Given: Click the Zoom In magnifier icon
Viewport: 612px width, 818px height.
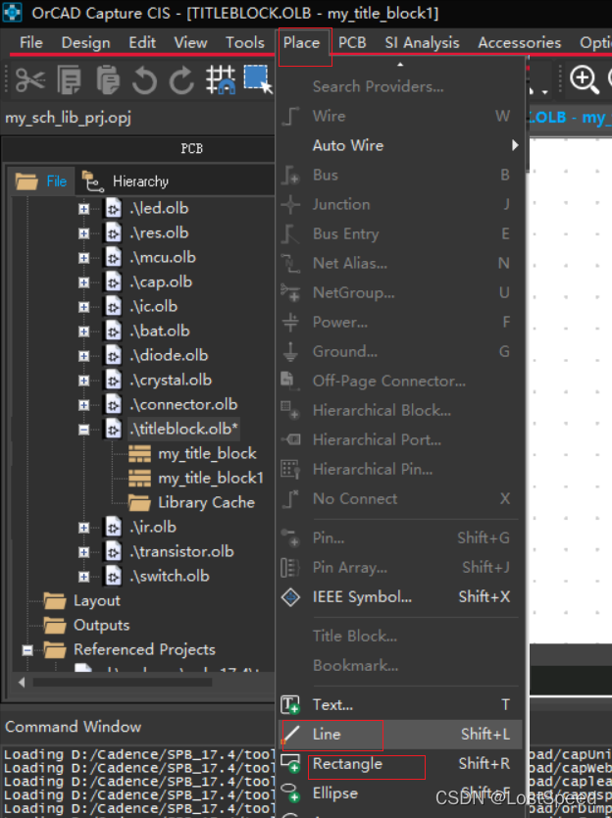Looking at the screenshot, I should pyautogui.click(x=584, y=80).
